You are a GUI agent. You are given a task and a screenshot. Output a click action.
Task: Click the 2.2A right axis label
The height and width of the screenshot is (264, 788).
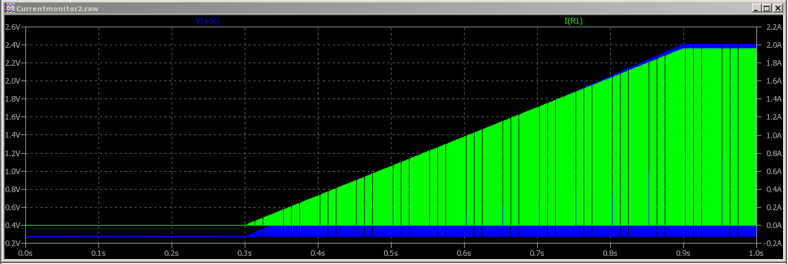tap(774, 27)
